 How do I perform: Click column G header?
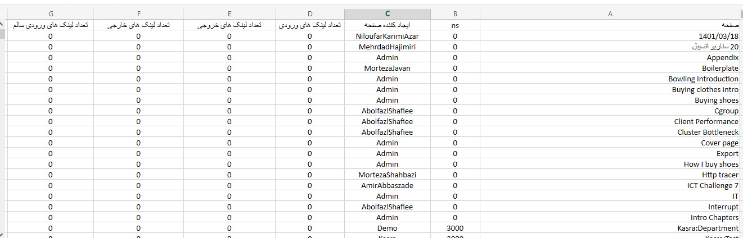pyautogui.click(x=51, y=14)
